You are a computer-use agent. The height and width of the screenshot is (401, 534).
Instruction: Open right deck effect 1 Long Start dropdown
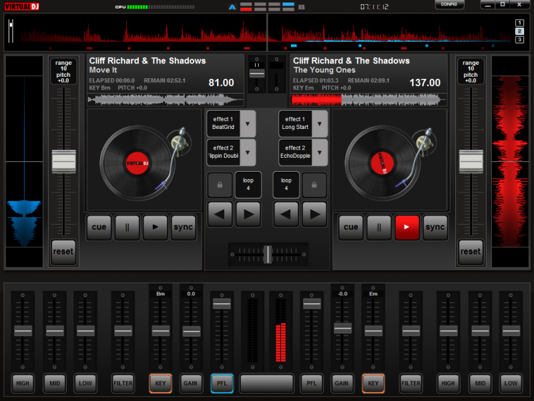pyautogui.click(x=320, y=124)
